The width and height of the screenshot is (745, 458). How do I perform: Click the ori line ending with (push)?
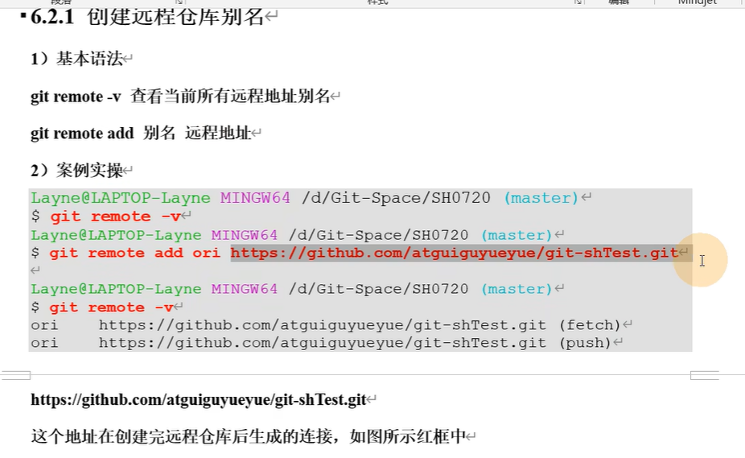[x=321, y=343]
